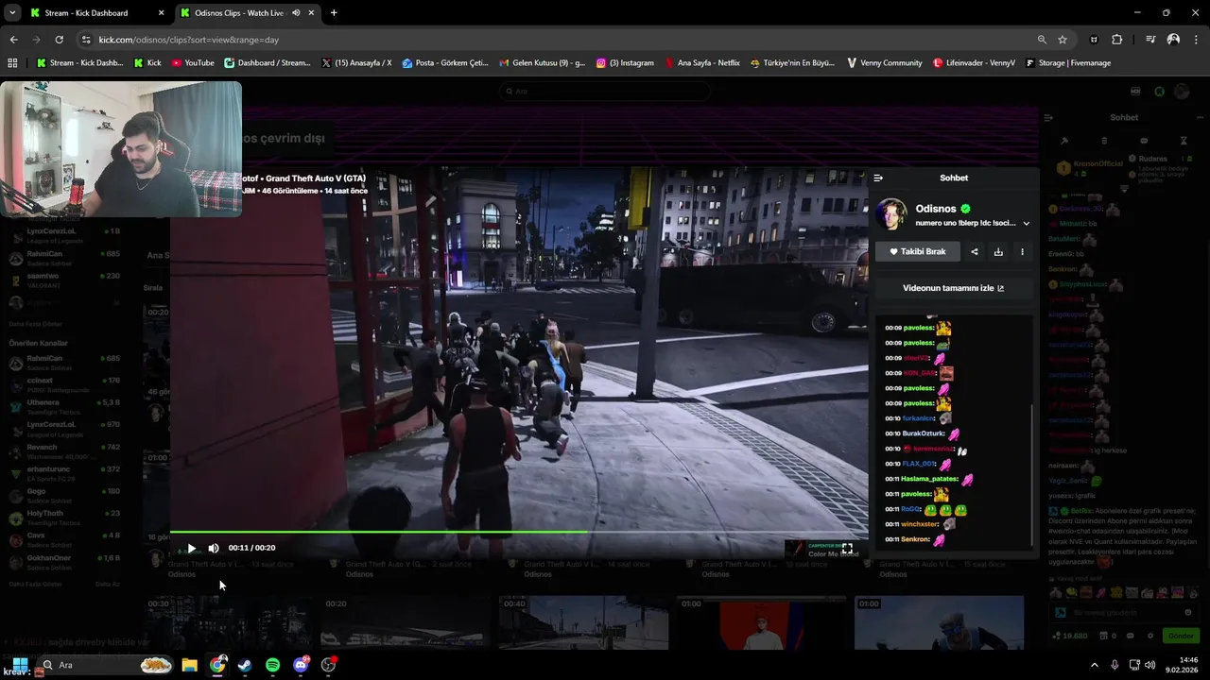Open the Google apps grid shortcut
Viewport: 1210px width, 680px height.
click(x=12, y=63)
